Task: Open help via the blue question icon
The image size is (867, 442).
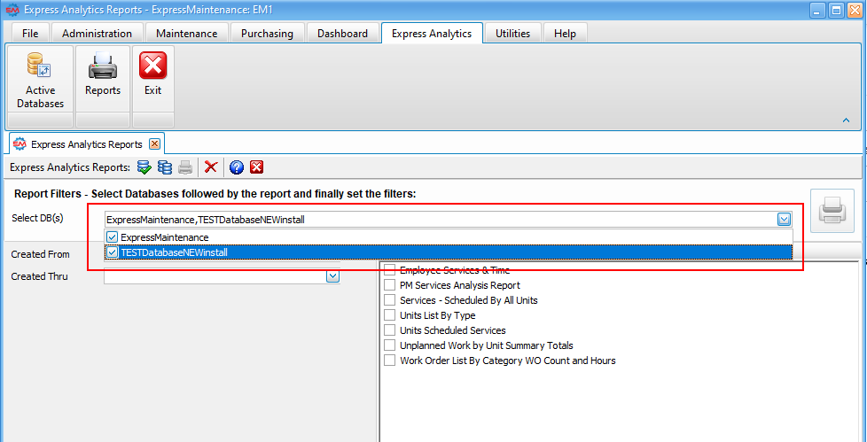Action: click(237, 167)
